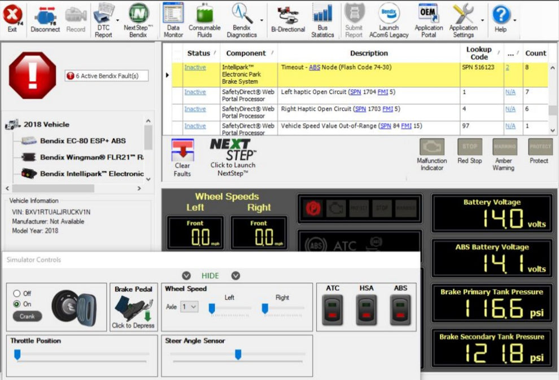Collapse the Simulator Controls with HIDE
559x380 pixels.
(x=210, y=276)
